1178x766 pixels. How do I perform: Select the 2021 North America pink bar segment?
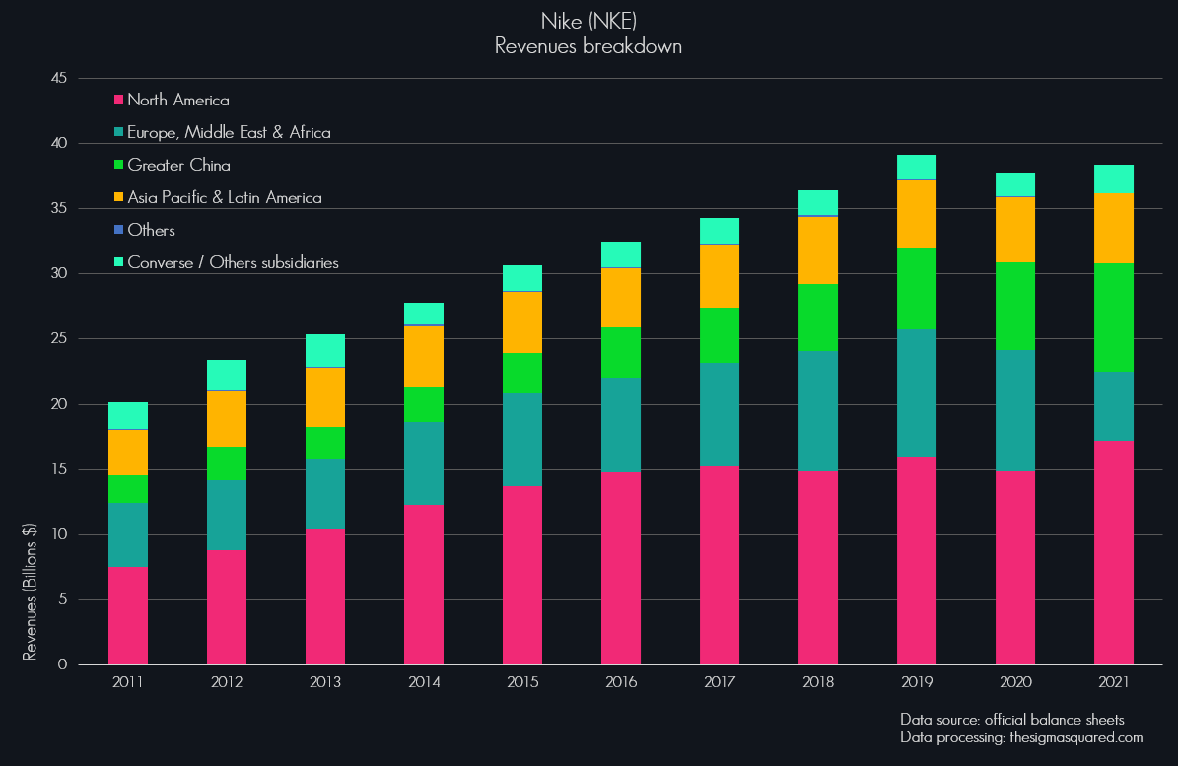click(x=1114, y=552)
